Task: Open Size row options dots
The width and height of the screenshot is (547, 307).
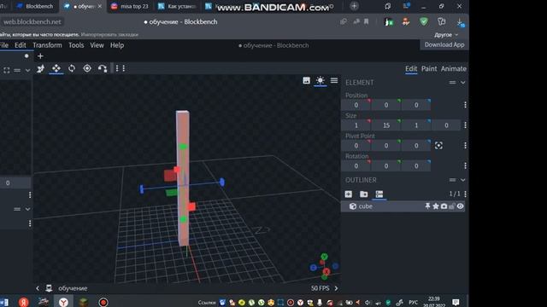Action: tap(465, 125)
